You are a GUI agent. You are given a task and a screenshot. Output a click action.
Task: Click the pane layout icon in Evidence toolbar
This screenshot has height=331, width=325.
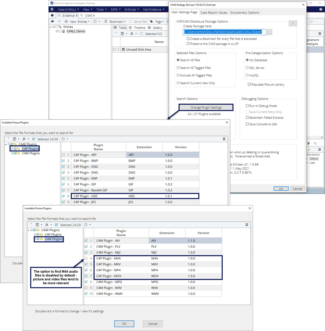(x=95, y=22)
